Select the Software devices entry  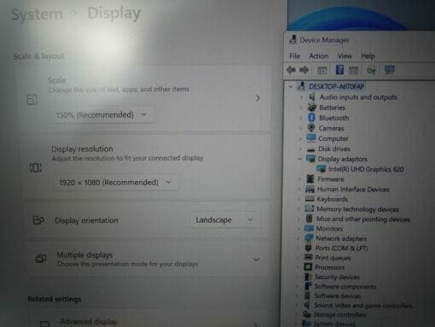[x=337, y=296]
